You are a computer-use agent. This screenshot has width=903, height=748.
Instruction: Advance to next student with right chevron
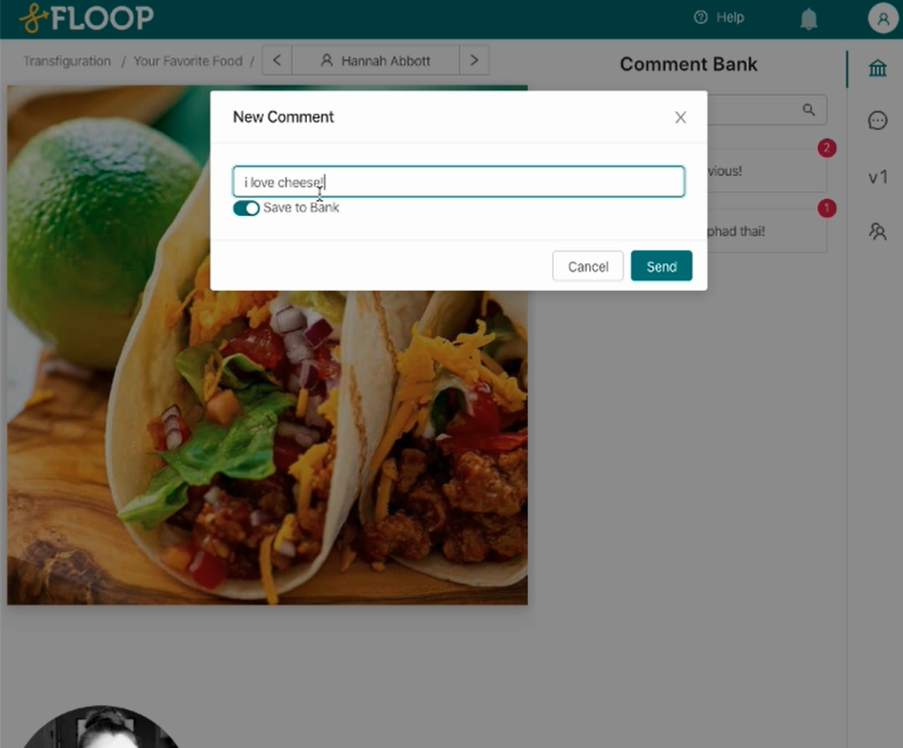[474, 59]
